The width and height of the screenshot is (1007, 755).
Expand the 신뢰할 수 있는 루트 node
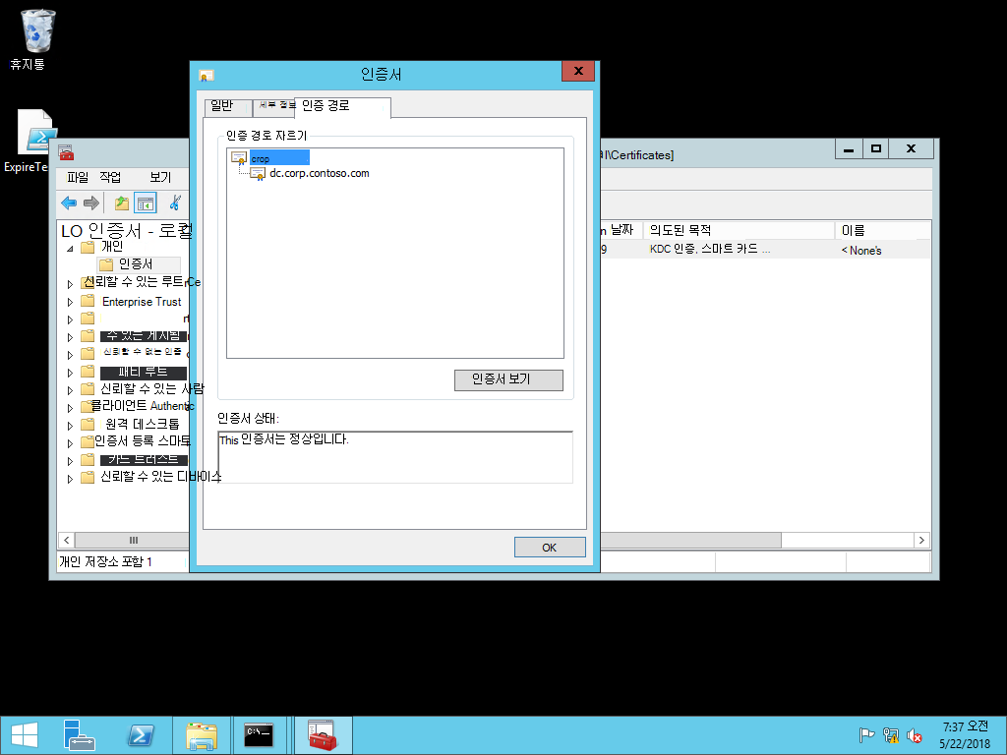70,284
